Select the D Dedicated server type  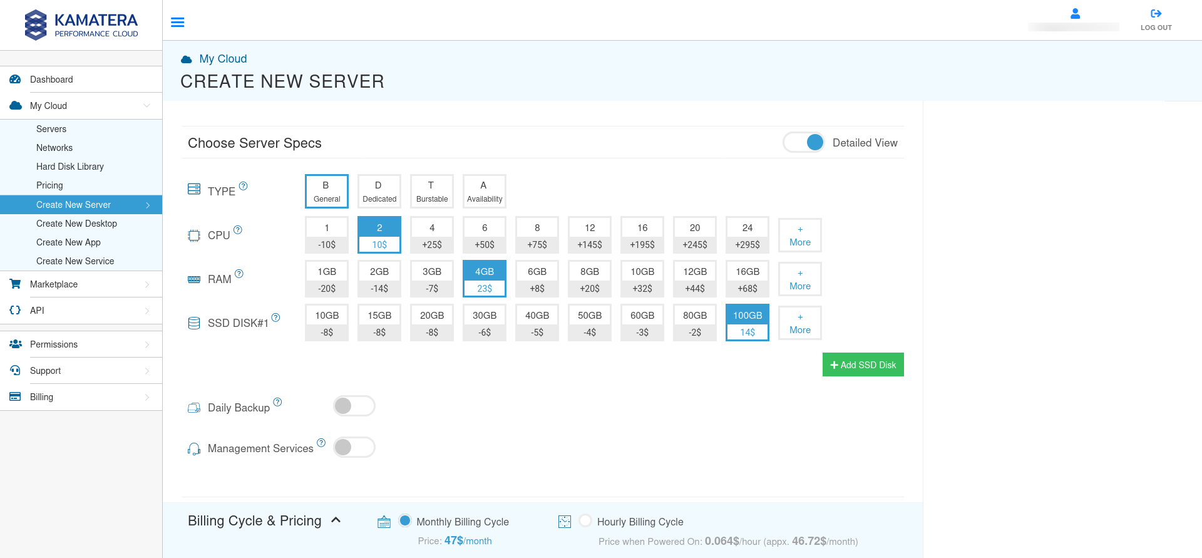tap(379, 191)
